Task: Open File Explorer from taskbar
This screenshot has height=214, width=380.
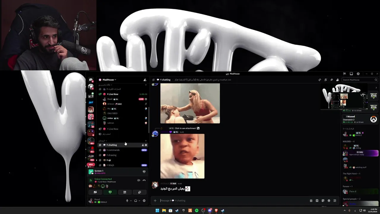Action: pyautogui.click(x=164, y=210)
